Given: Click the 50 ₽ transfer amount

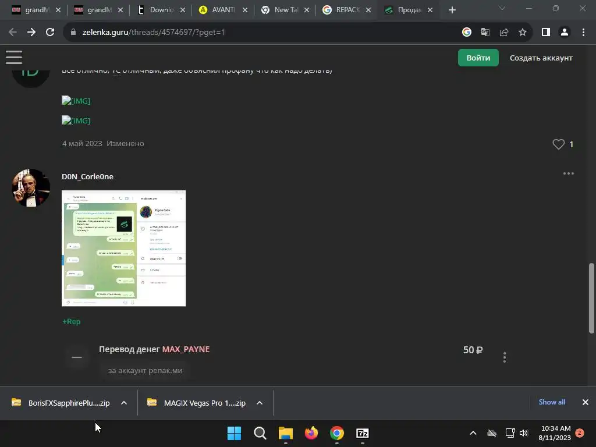Looking at the screenshot, I should (473, 350).
